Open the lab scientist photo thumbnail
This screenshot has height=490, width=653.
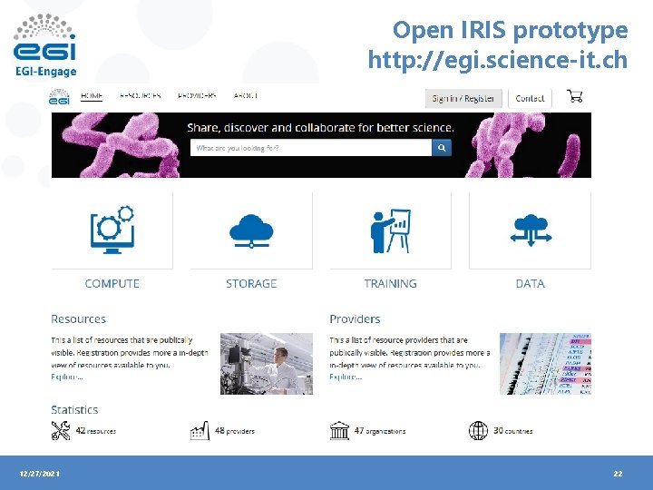(267, 363)
